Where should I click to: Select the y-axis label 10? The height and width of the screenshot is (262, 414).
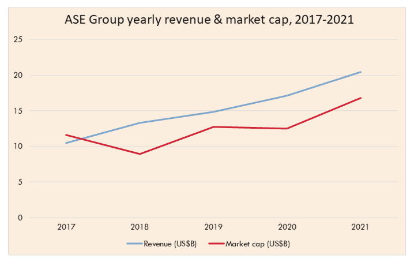(18, 146)
